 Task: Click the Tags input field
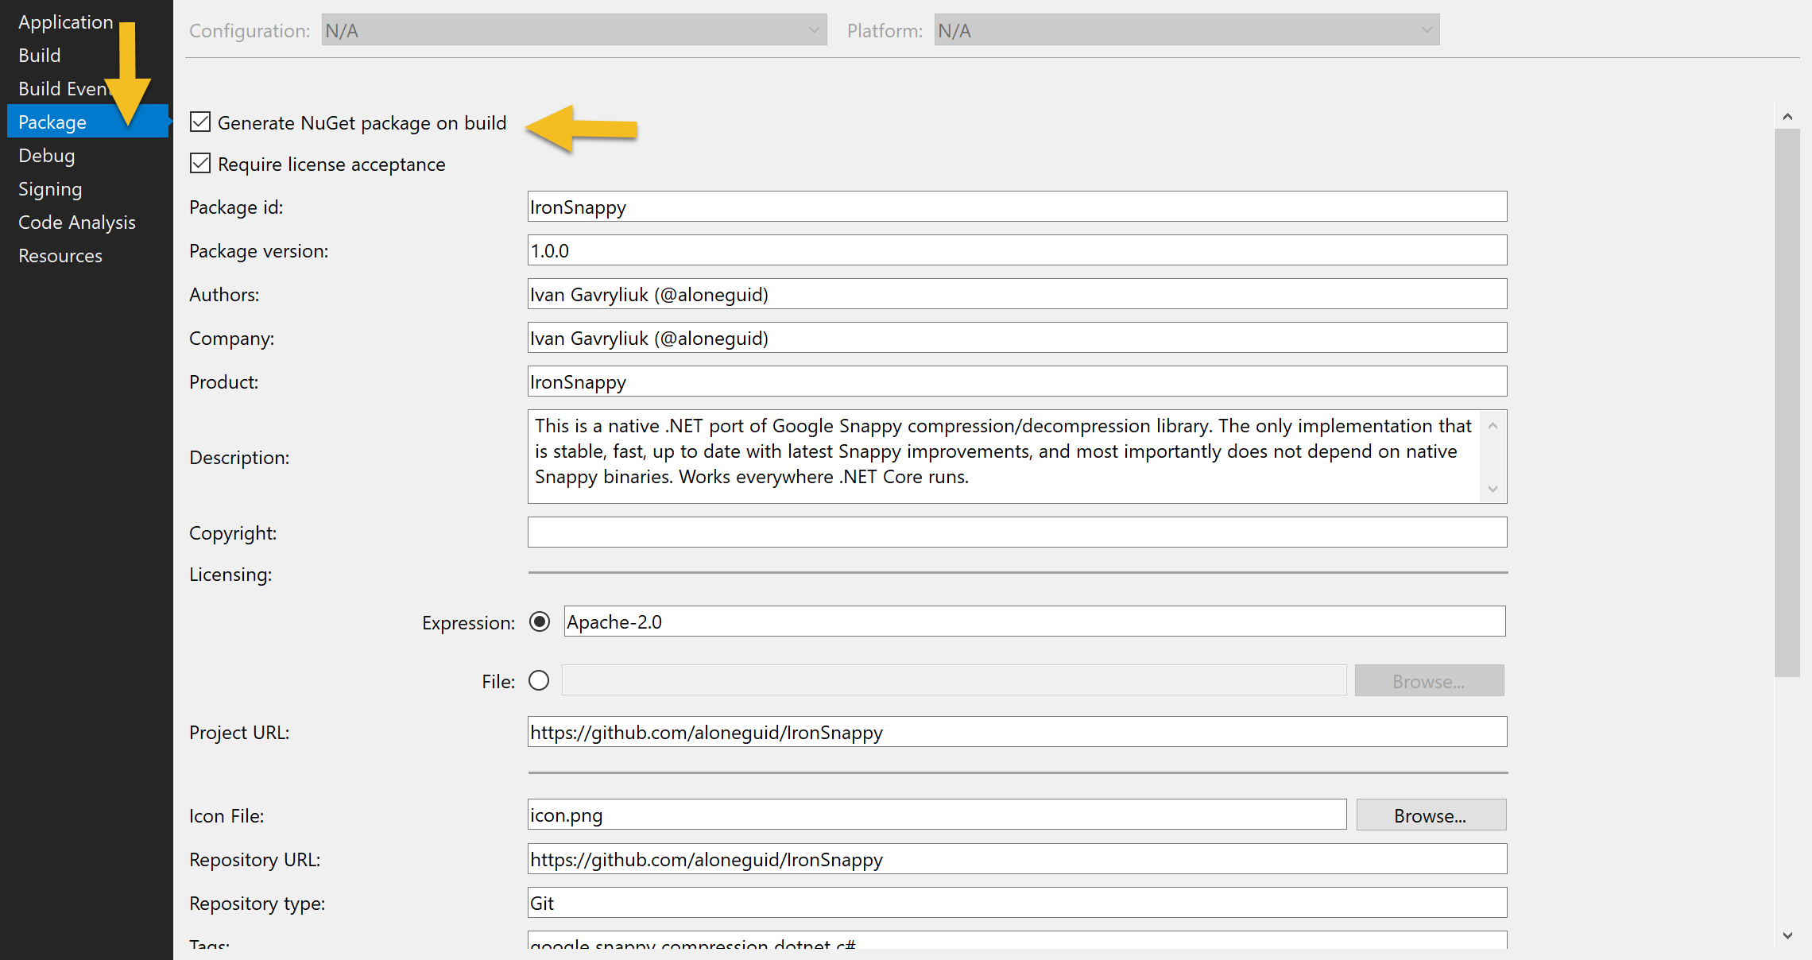(x=1017, y=941)
